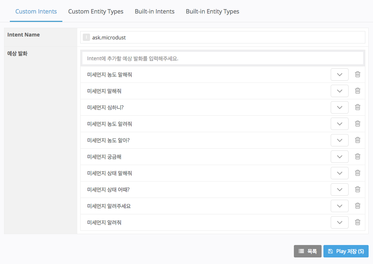
Task: Click the Play 저장 (S) button
Action: (x=346, y=251)
